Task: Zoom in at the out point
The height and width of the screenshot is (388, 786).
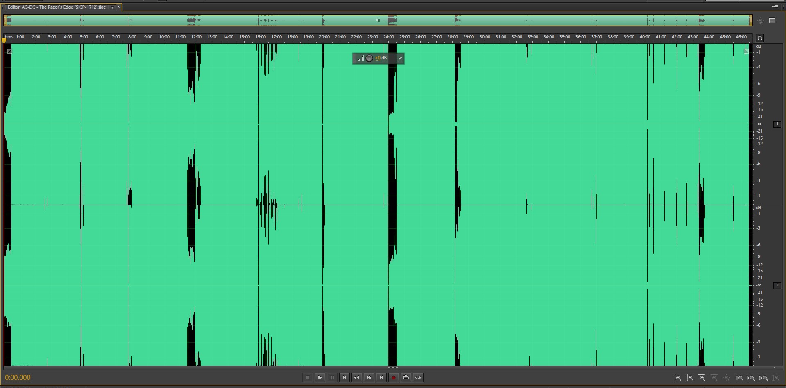Action: (x=751, y=378)
